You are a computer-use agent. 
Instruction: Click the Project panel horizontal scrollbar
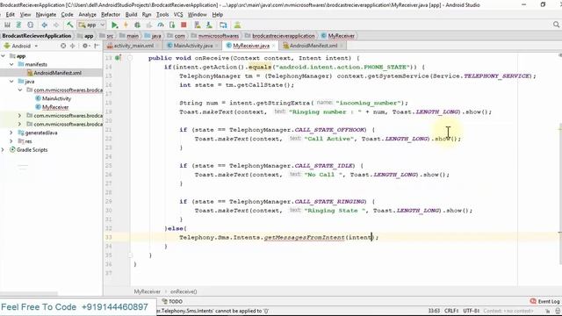pos(29,293)
